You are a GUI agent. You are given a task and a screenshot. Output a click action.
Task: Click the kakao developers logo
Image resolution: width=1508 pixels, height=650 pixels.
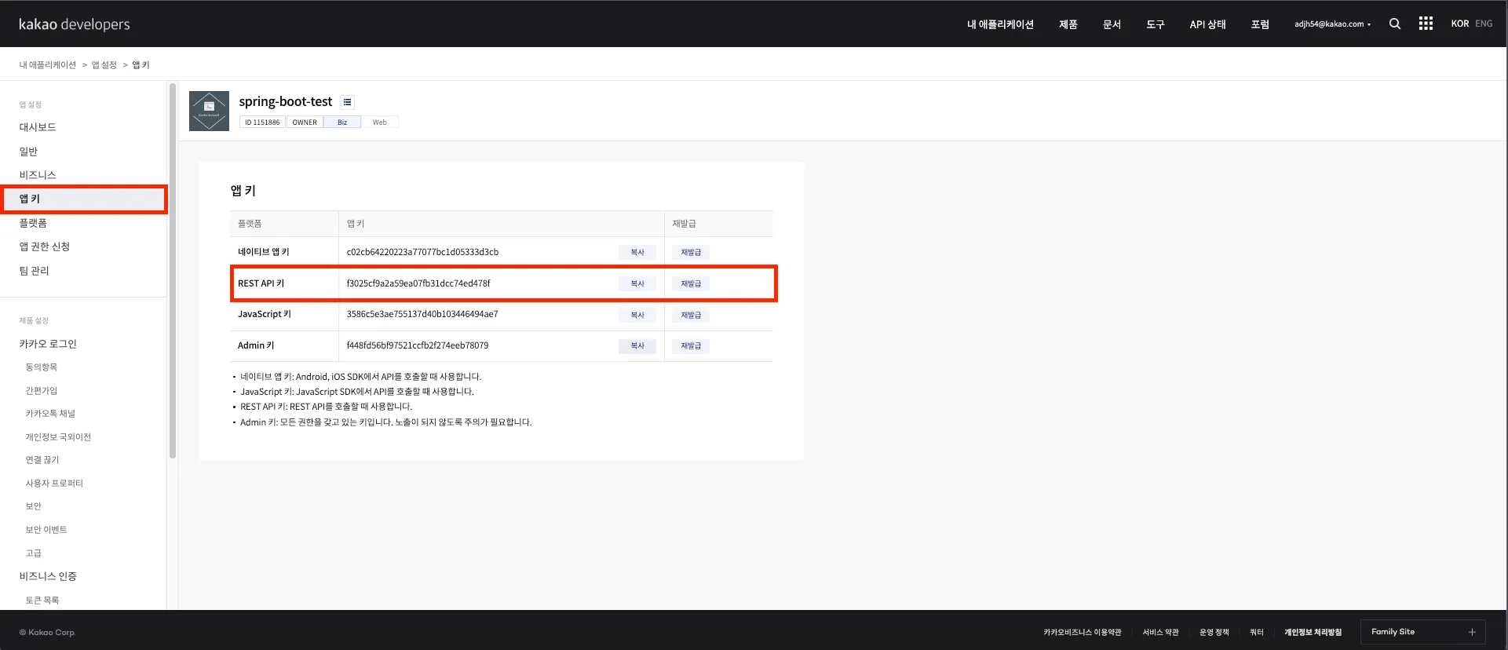[75, 24]
